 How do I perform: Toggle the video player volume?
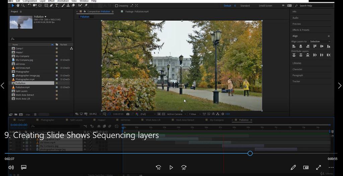coord(11,167)
